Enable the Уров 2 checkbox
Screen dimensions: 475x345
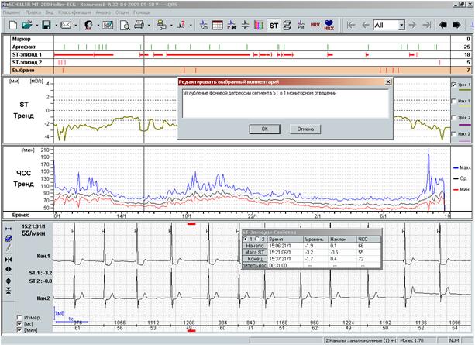pyautogui.click(x=454, y=117)
